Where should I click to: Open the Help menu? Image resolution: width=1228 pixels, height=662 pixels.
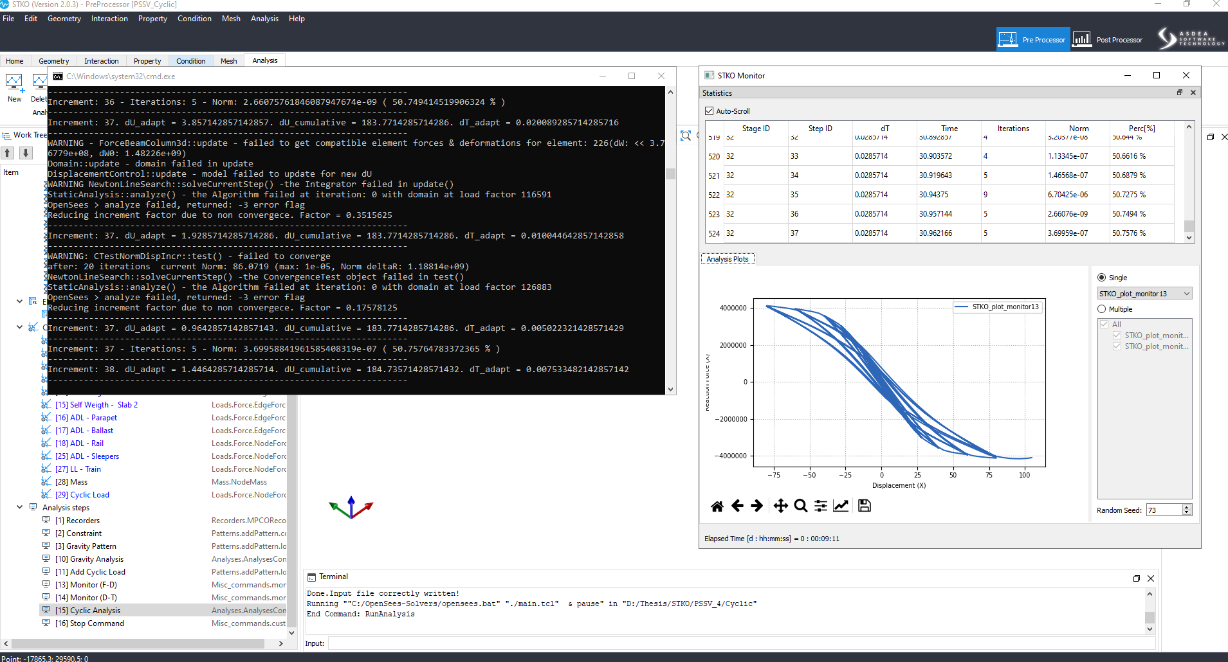(297, 19)
